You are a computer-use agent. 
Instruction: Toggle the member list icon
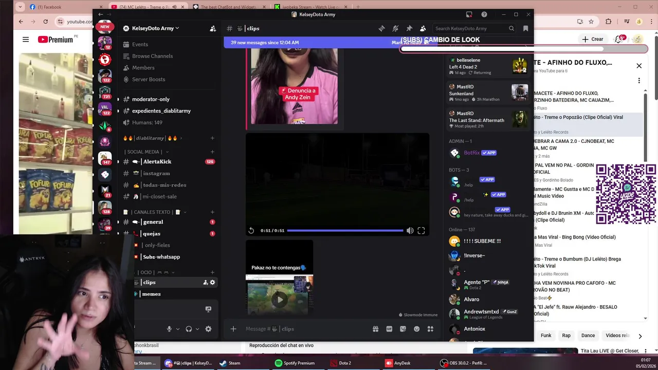(423, 28)
